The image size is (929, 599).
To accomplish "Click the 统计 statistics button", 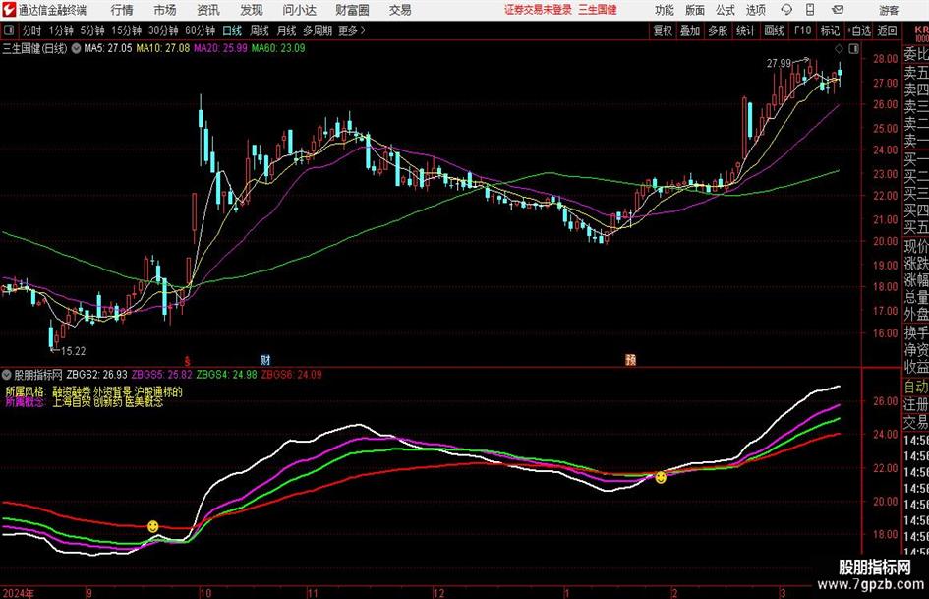I will [745, 30].
